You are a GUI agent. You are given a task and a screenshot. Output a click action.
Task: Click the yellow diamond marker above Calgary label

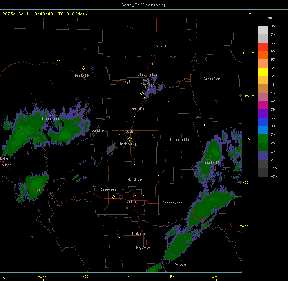coord(135,197)
